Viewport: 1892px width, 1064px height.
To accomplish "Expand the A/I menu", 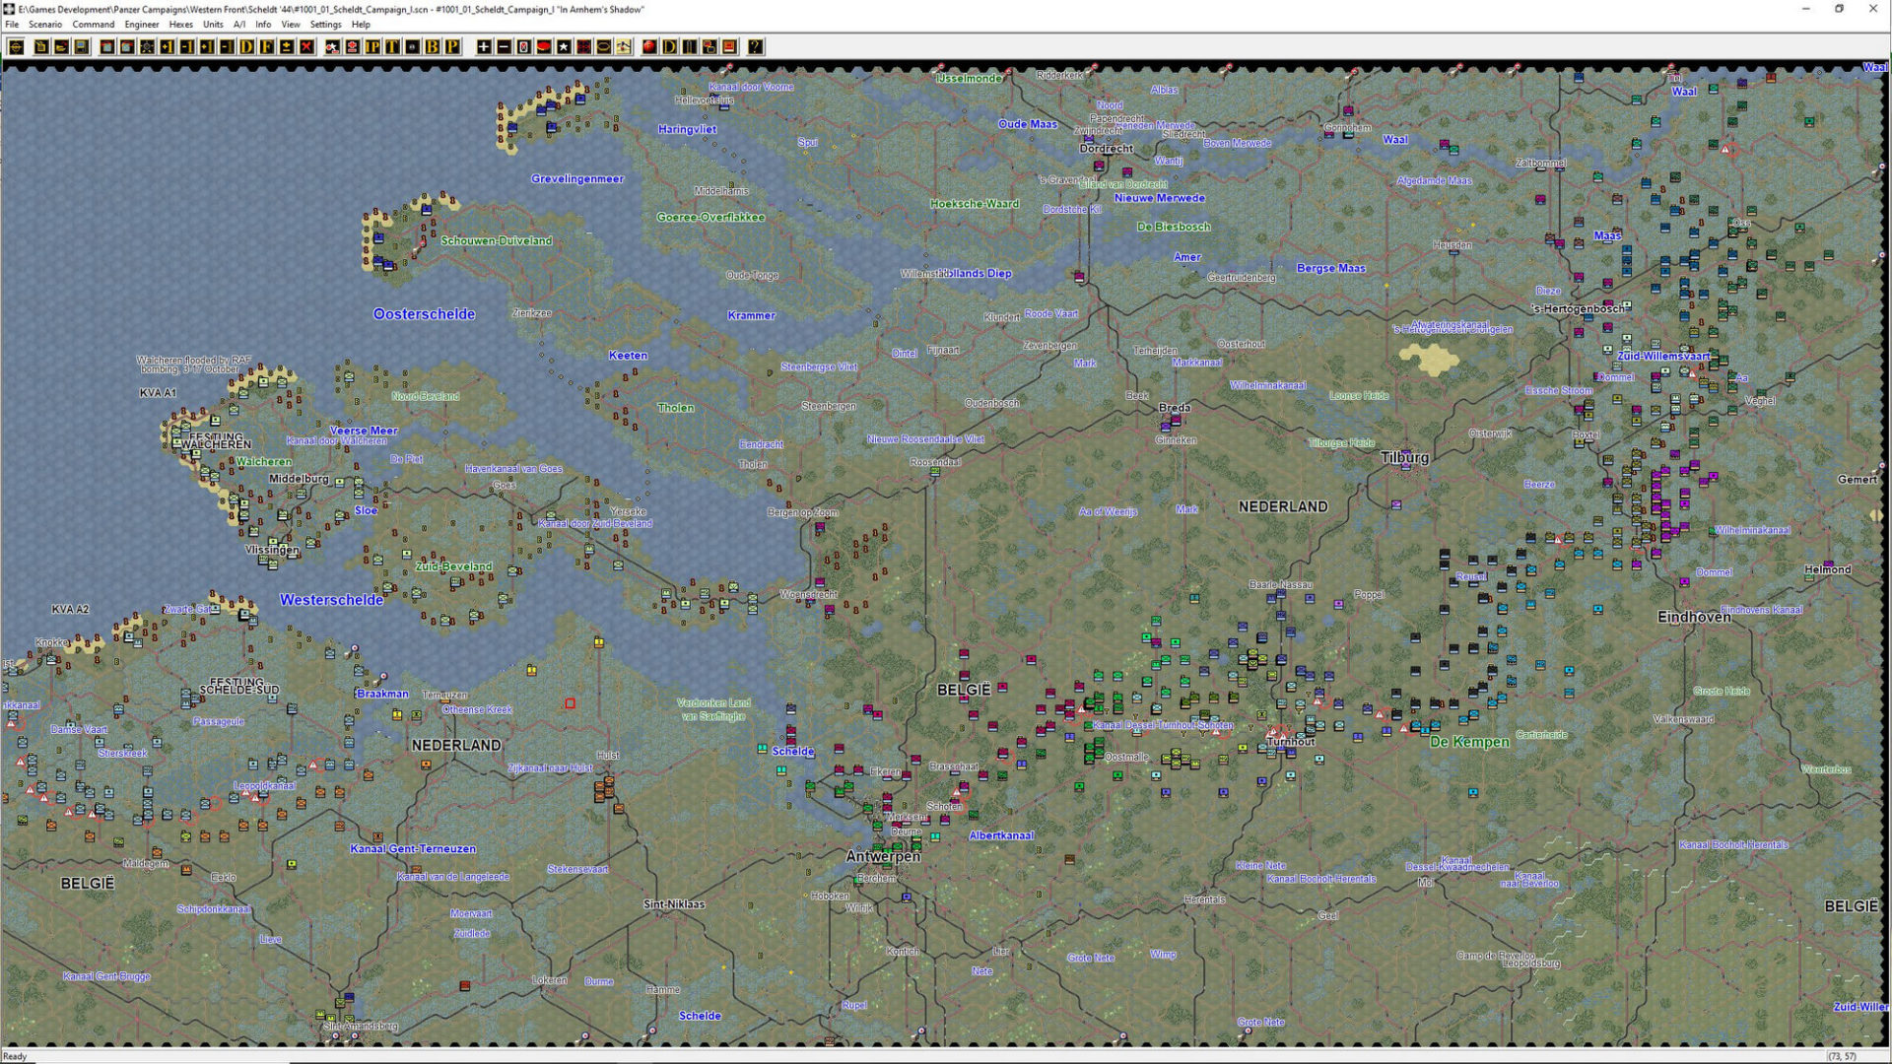I will (239, 25).
